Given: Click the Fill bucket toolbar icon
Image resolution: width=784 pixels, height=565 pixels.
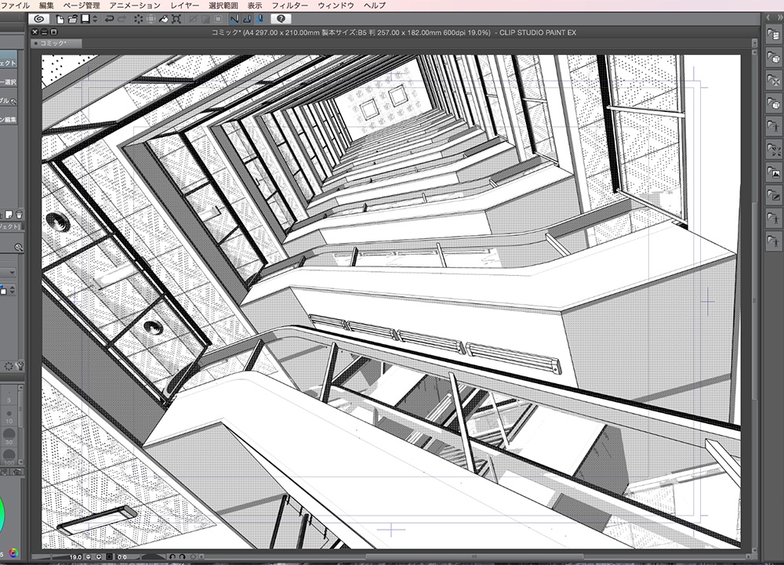Looking at the screenshot, I should pyautogui.click(x=164, y=19).
